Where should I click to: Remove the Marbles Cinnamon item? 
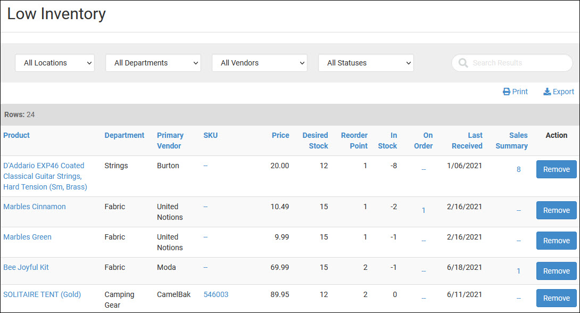[556, 210]
